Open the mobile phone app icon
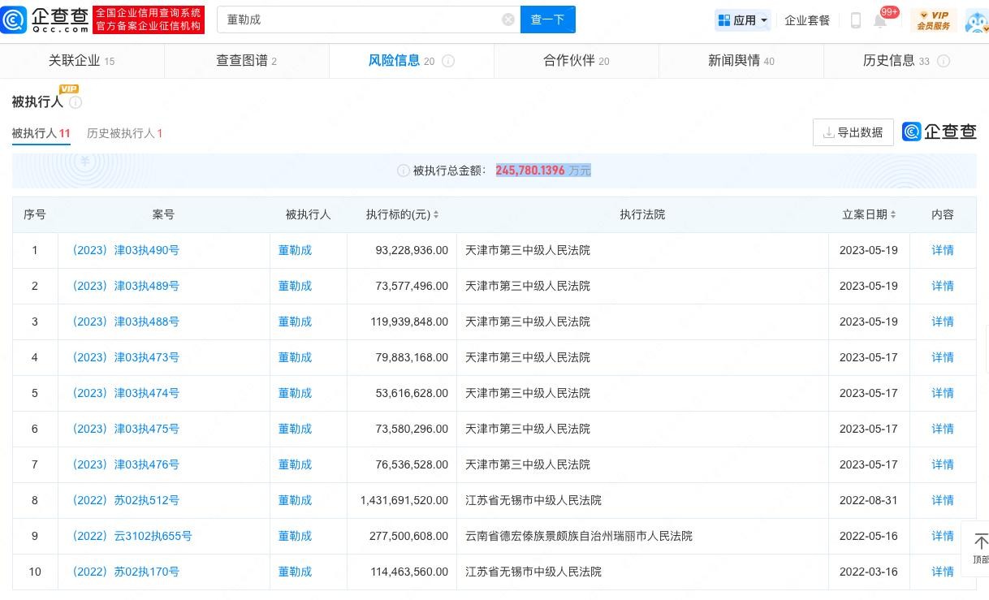The width and height of the screenshot is (989, 600). pos(855,20)
